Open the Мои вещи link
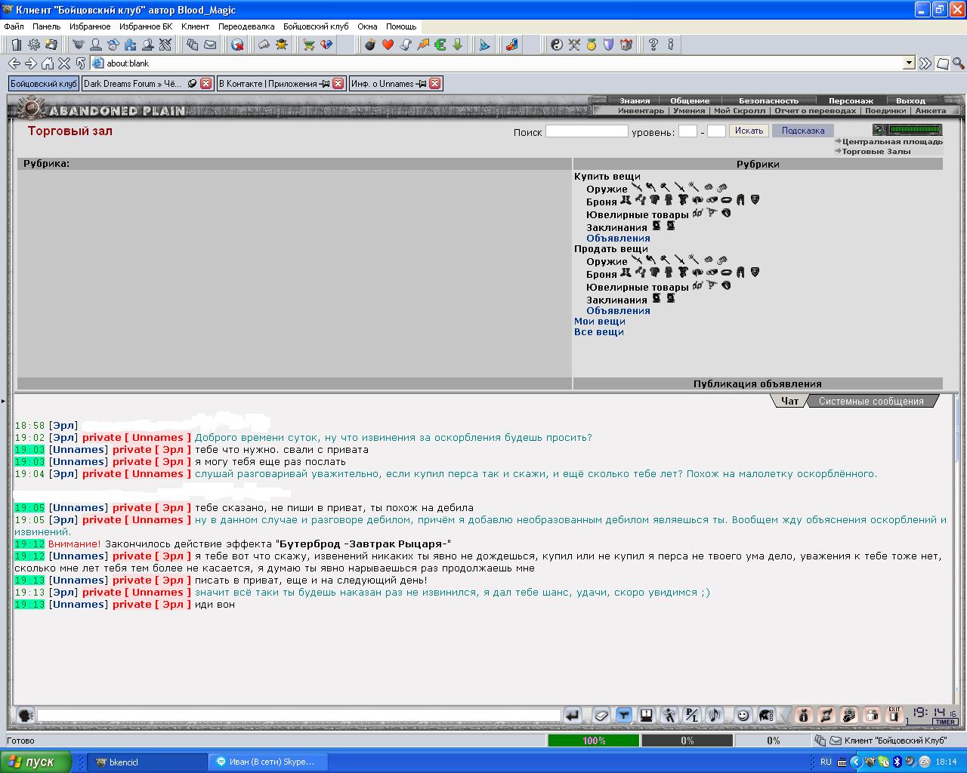 tap(600, 321)
